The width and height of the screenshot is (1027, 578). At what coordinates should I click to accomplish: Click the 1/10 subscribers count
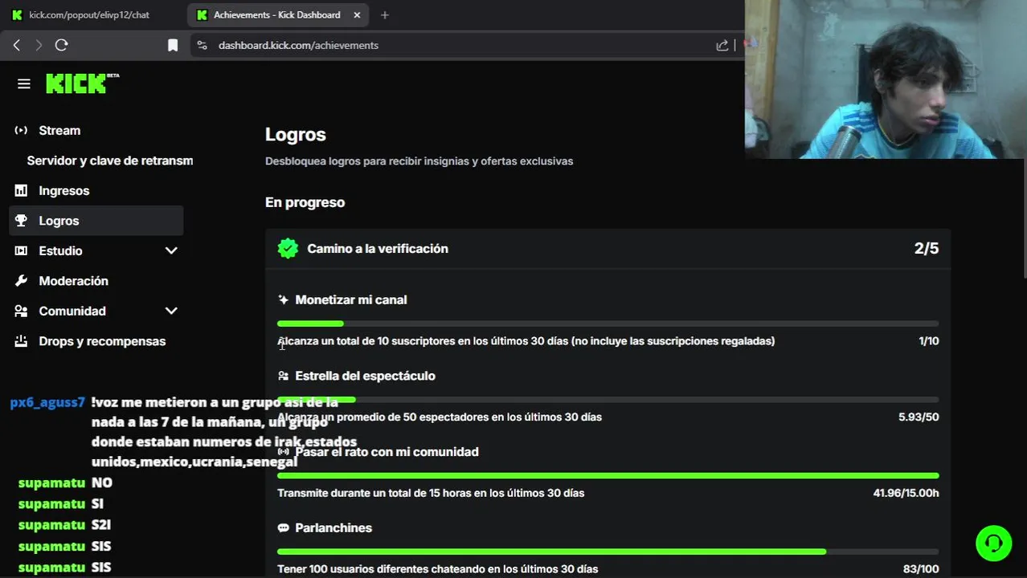point(929,341)
